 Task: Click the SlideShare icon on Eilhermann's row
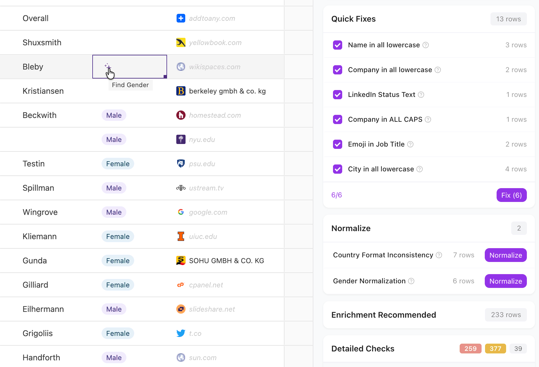[181, 309]
